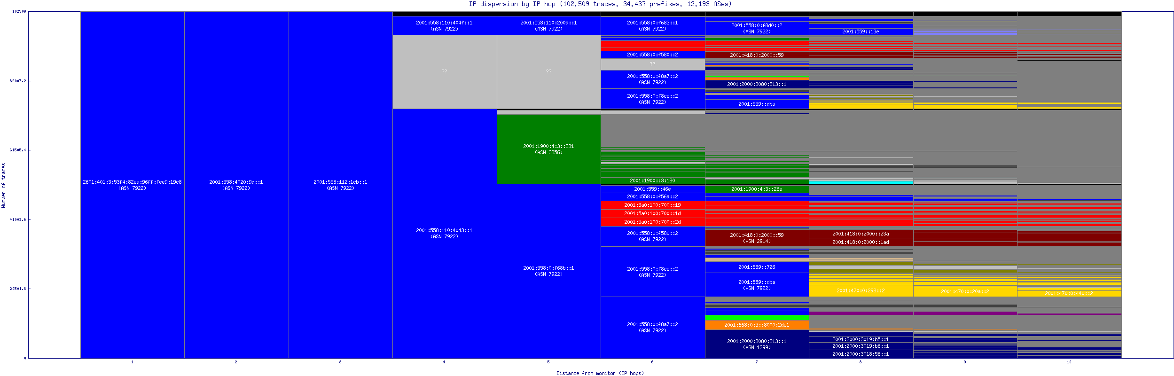Click the green 2001:1900:4:3::26e segment
The width and height of the screenshot is (1174, 376).
tap(757, 189)
